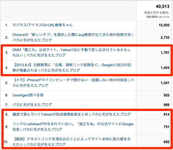
Task: Select the 1,241 pageview count
Action: point(164,83)
